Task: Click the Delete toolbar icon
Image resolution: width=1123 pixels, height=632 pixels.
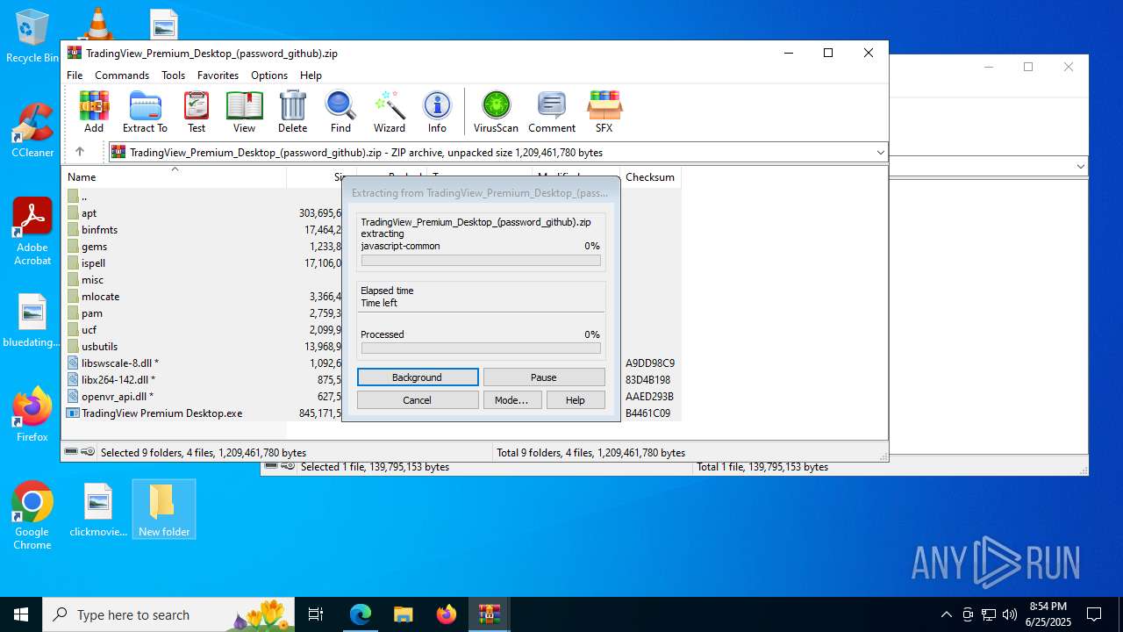Action: click(292, 111)
